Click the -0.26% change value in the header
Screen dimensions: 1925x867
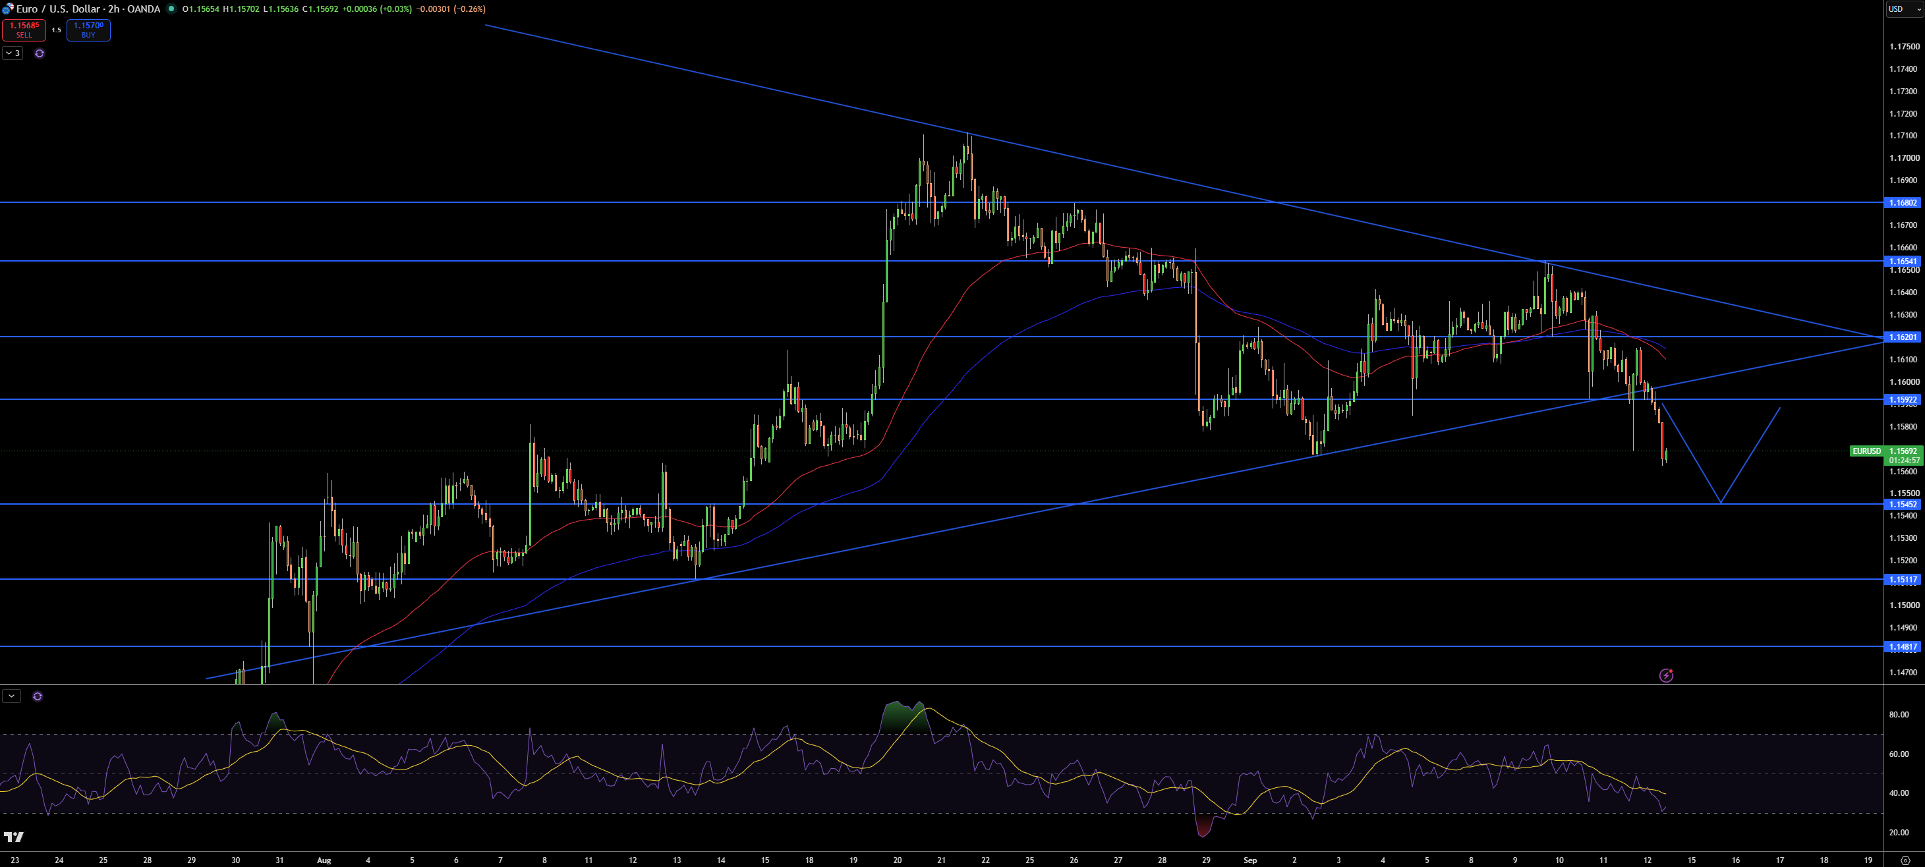(469, 9)
